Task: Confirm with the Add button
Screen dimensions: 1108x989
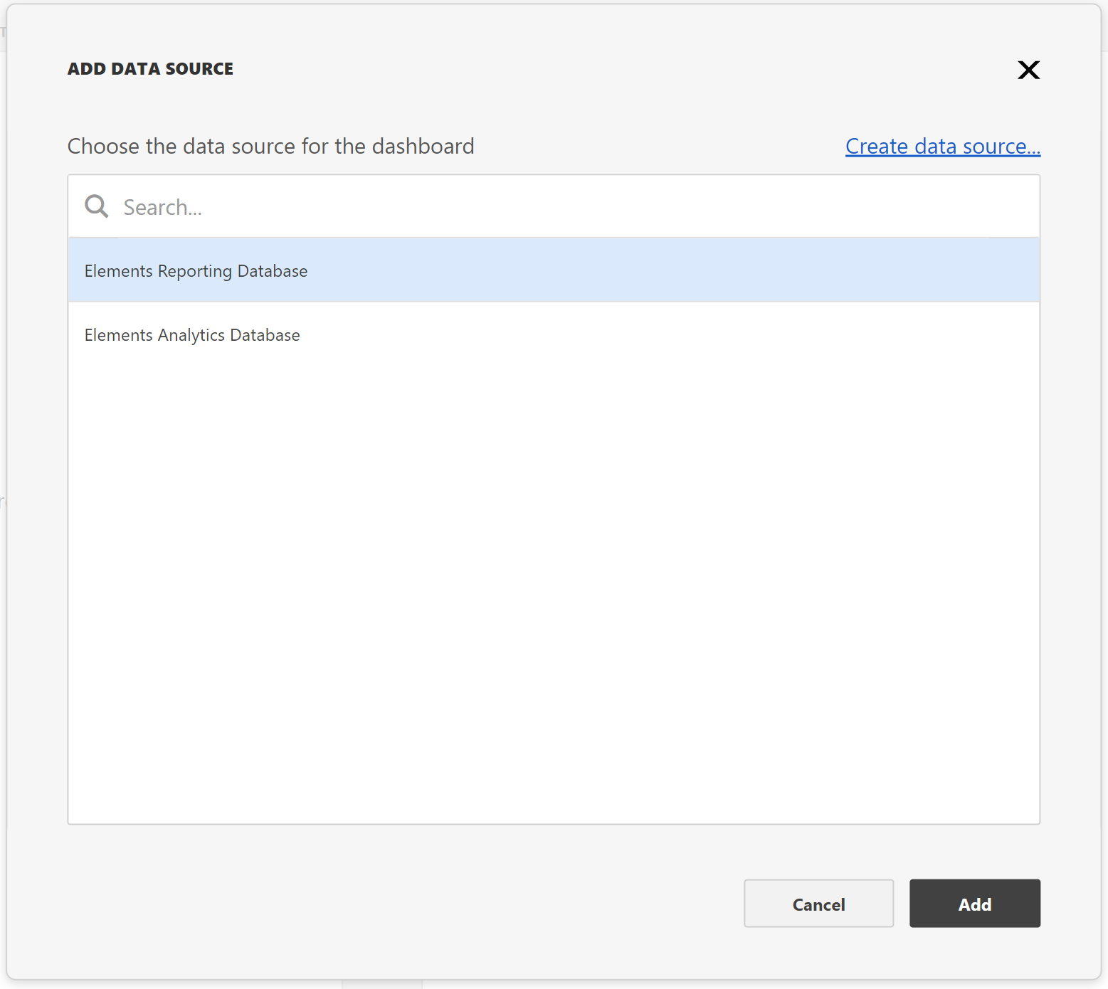Action: coord(974,904)
